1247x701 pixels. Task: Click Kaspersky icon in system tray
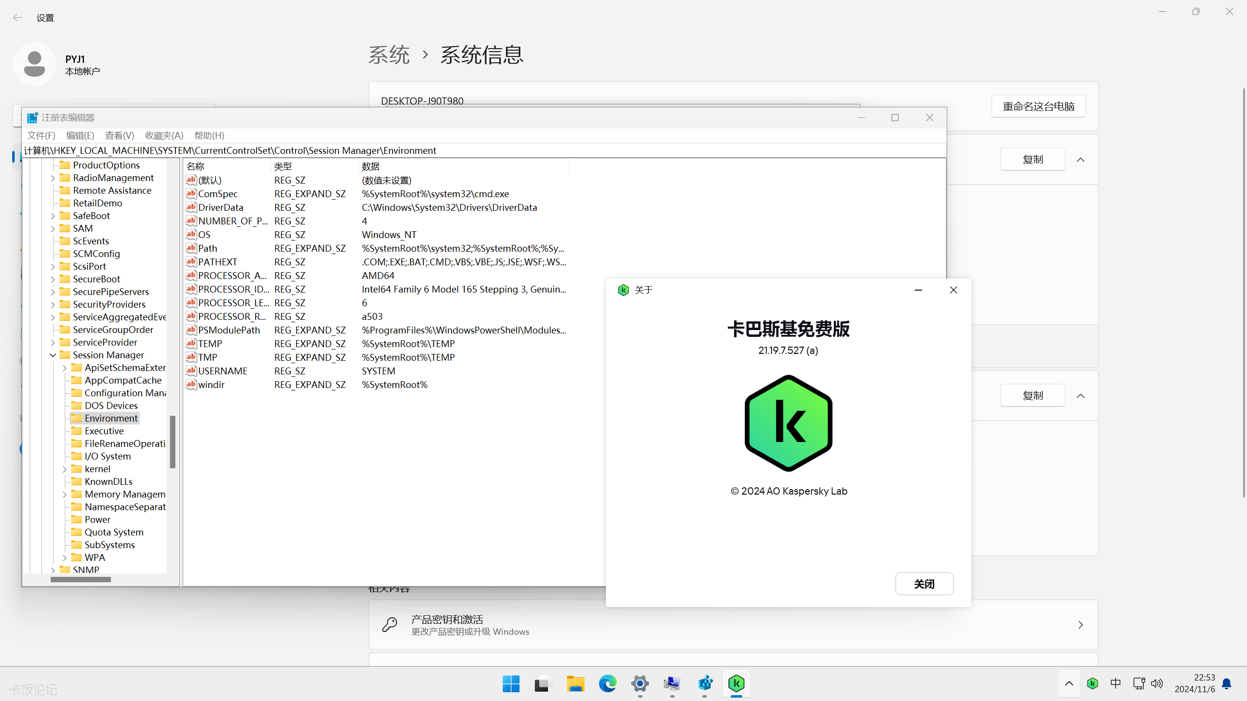(x=1093, y=684)
